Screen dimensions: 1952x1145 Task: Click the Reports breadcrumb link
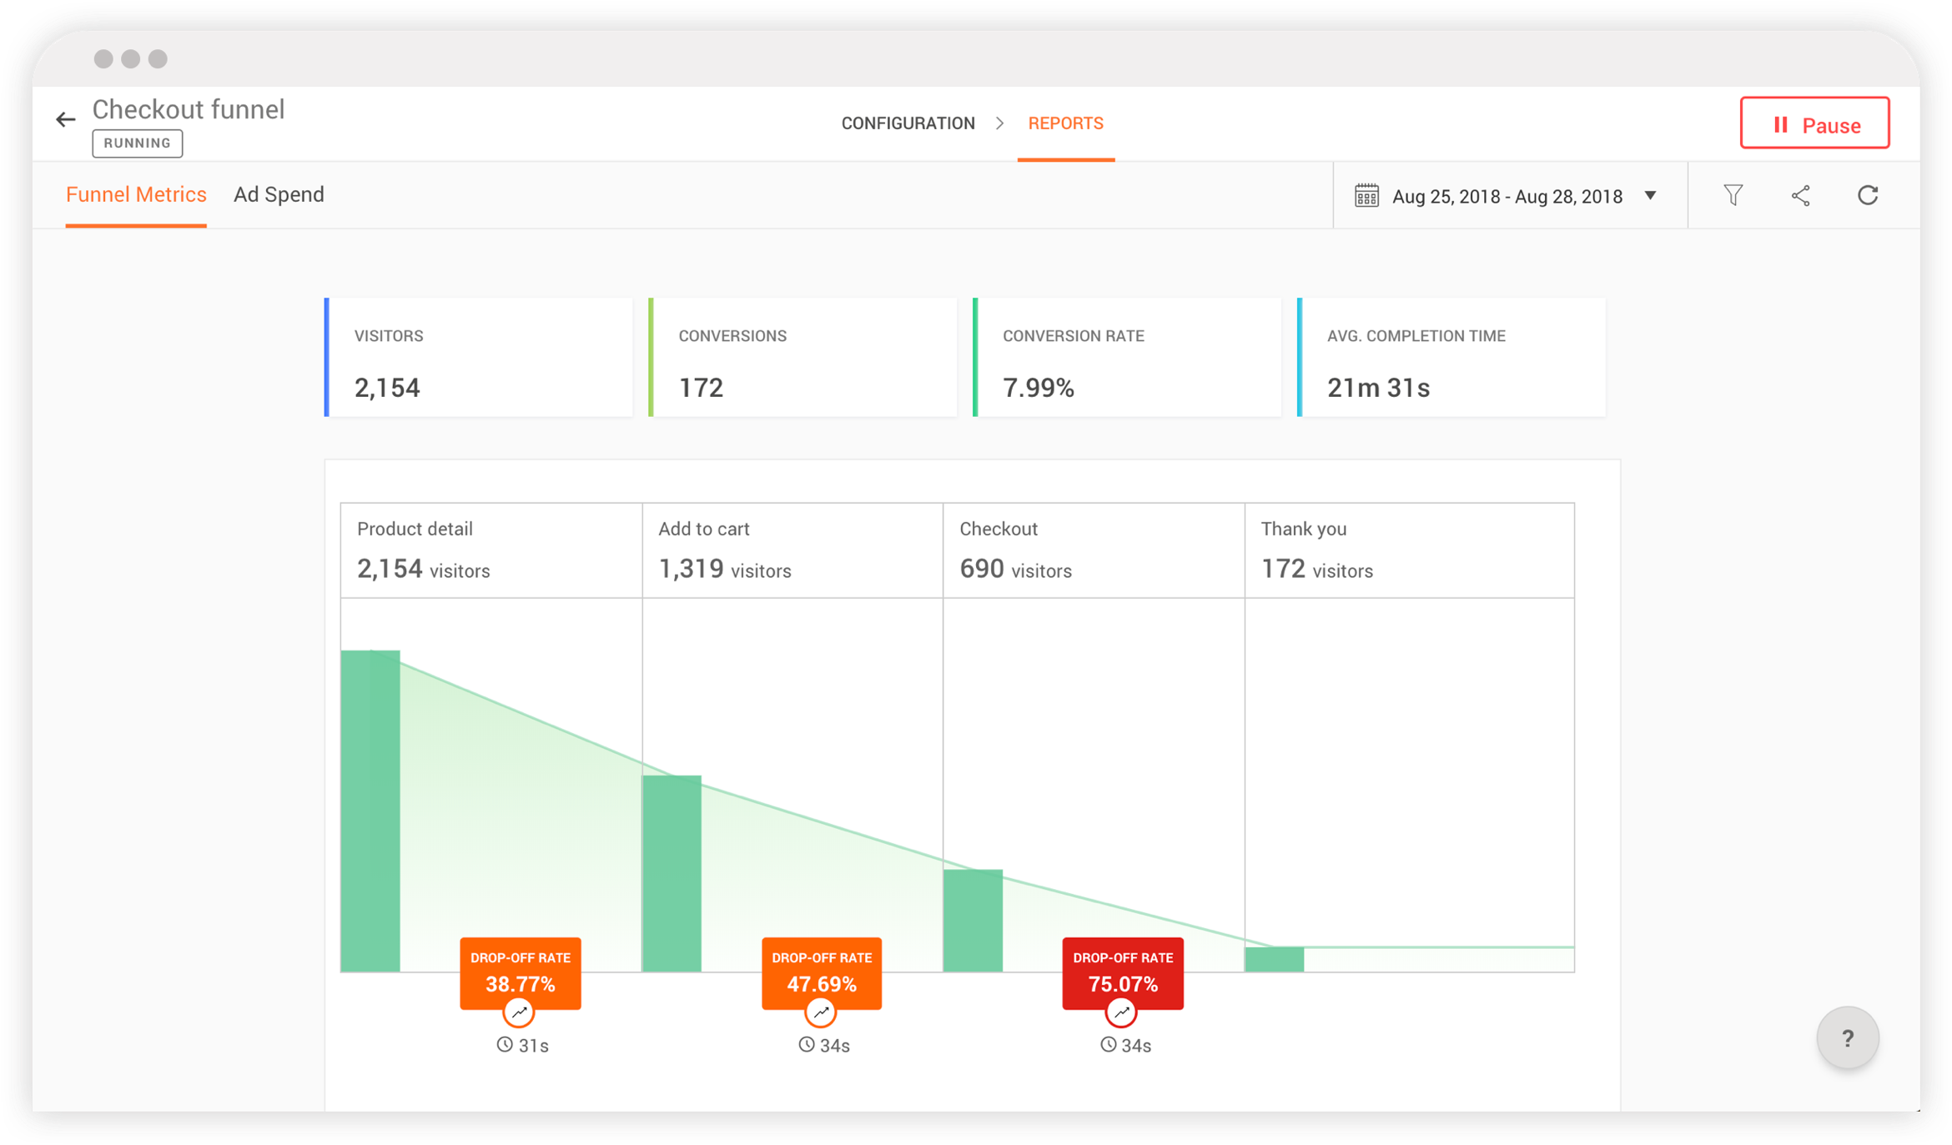click(1064, 123)
